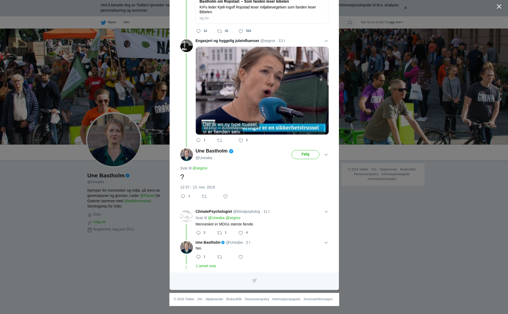Reply to Une Bastholm's question mark tweet
The image size is (508, 314).
tap(183, 196)
